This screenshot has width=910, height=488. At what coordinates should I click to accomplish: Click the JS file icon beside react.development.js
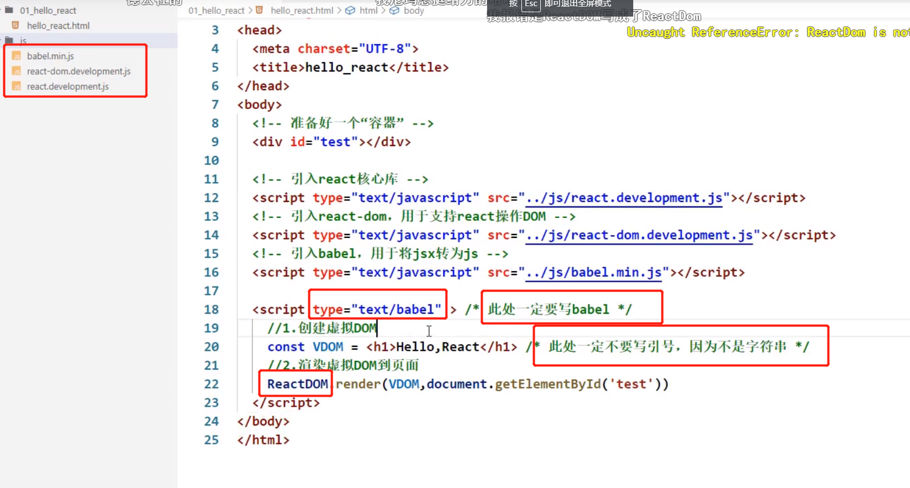coord(17,86)
